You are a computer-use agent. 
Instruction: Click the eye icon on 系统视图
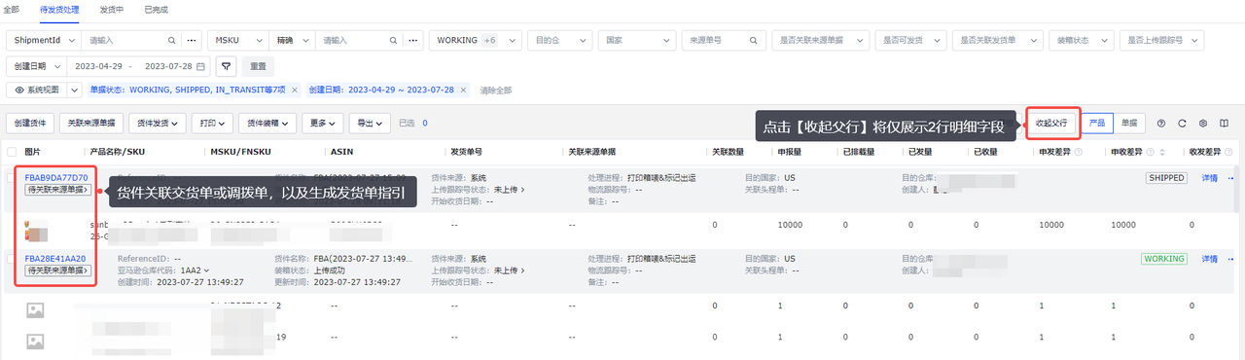click(19, 90)
